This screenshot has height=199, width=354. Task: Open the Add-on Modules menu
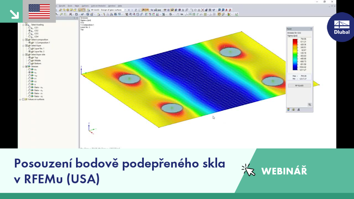click(x=98, y=6)
